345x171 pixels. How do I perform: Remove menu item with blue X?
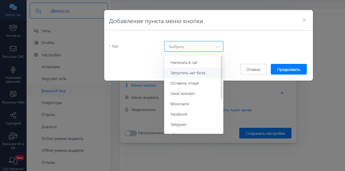282,93
